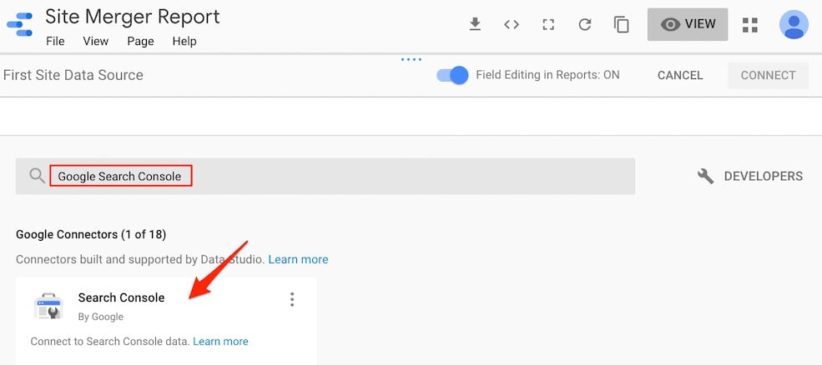Open the View menu

pyautogui.click(x=95, y=41)
